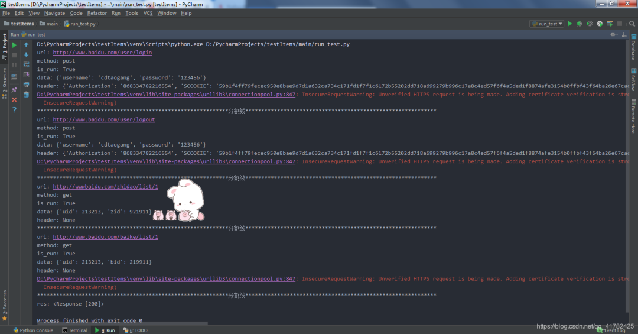
Task: Clear all console output with trash icon
Action: tap(27, 95)
